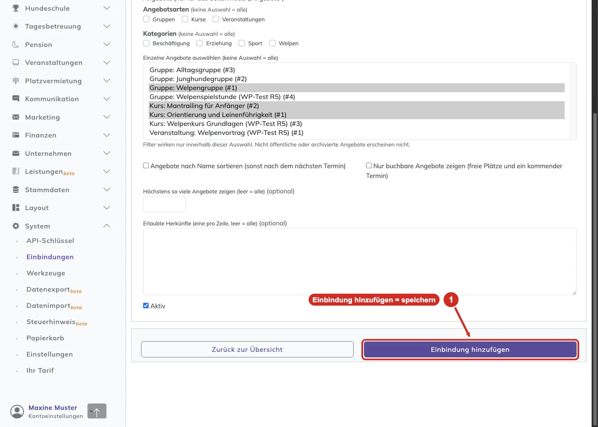
Task: Collapse the System menu chevron
Action: click(x=107, y=226)
